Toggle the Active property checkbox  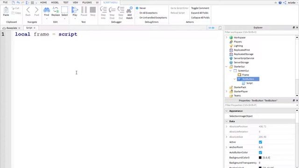(261, 142)
